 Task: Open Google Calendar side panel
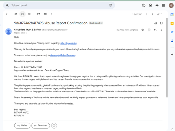click(x=172, y=15)
